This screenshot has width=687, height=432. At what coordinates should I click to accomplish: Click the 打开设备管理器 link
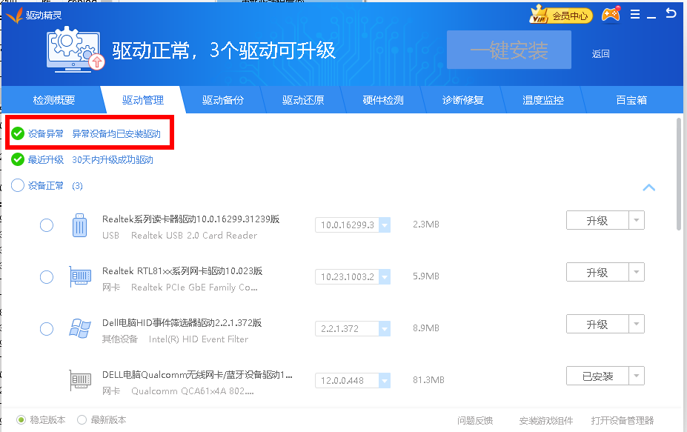click(x=623, y=421)
